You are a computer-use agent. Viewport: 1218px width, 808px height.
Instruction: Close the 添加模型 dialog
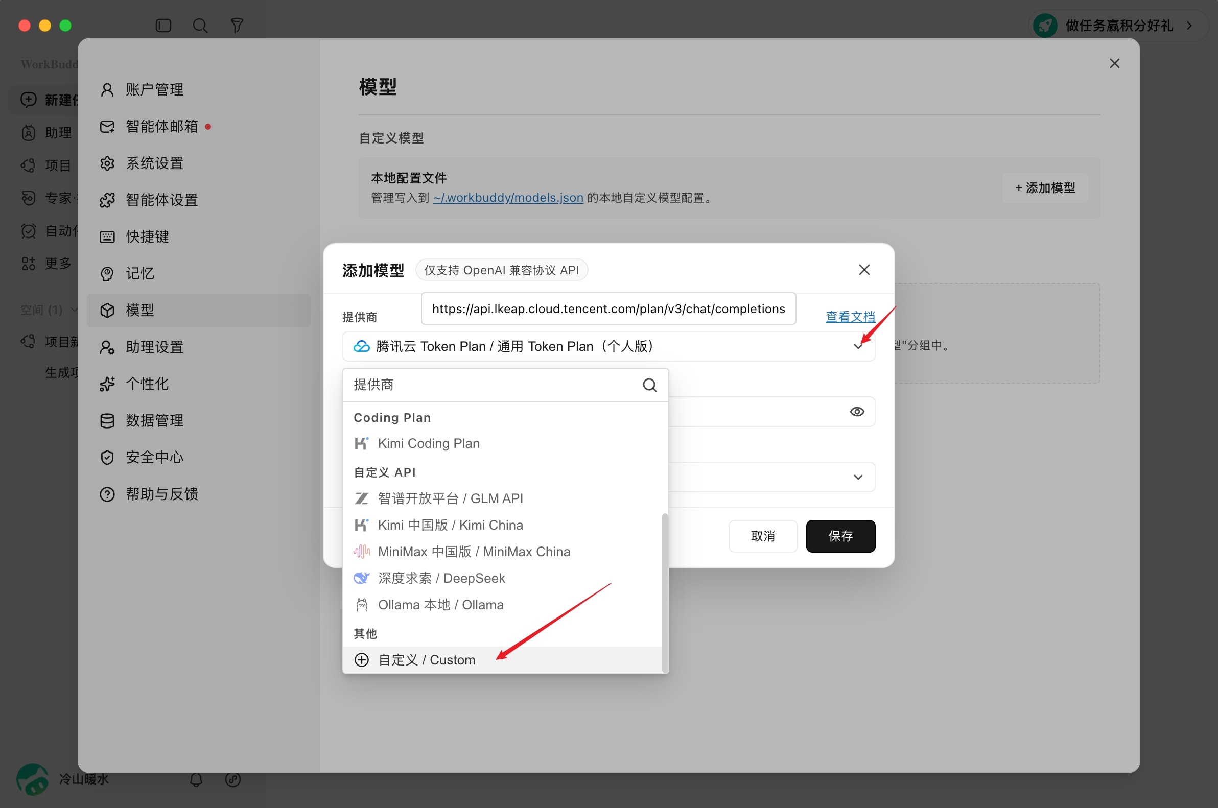[x=864, y=270]
